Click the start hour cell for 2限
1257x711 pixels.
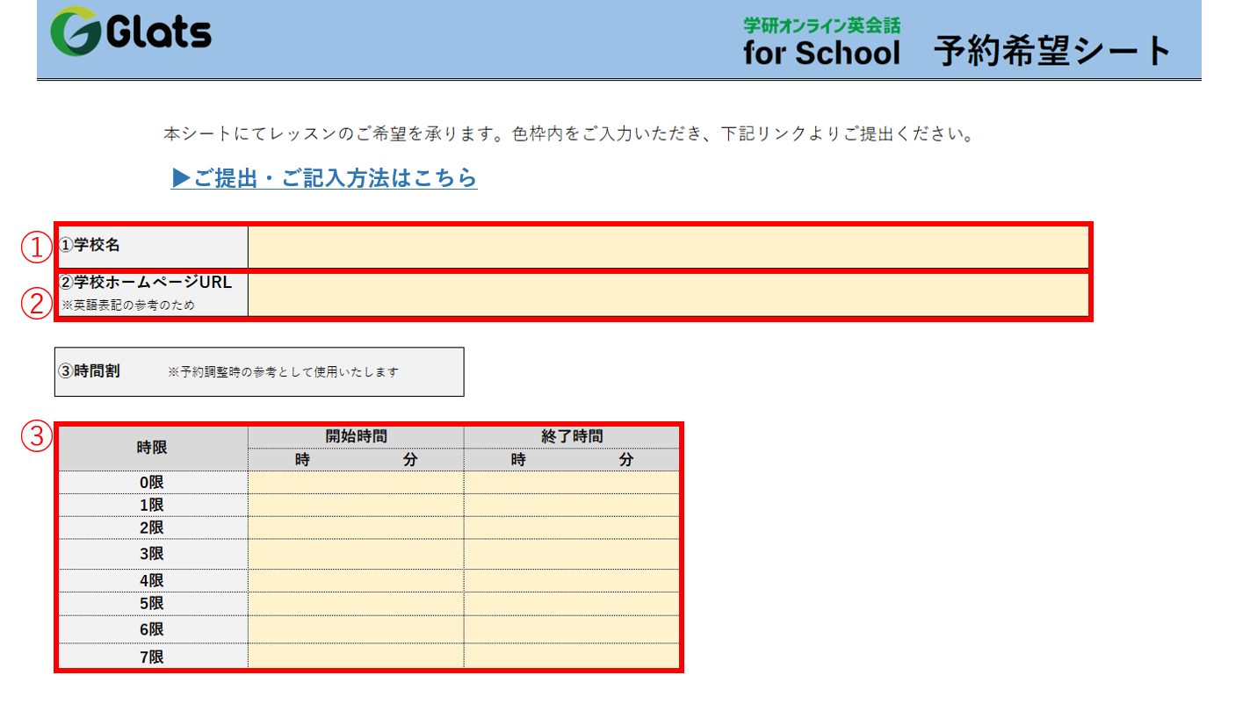[x=303, y=528]
